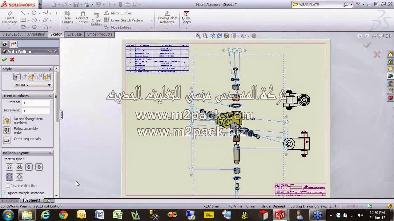This screenshot has height=221, width=394.
Task: Click Move Entities
Action: click(118, 27)
